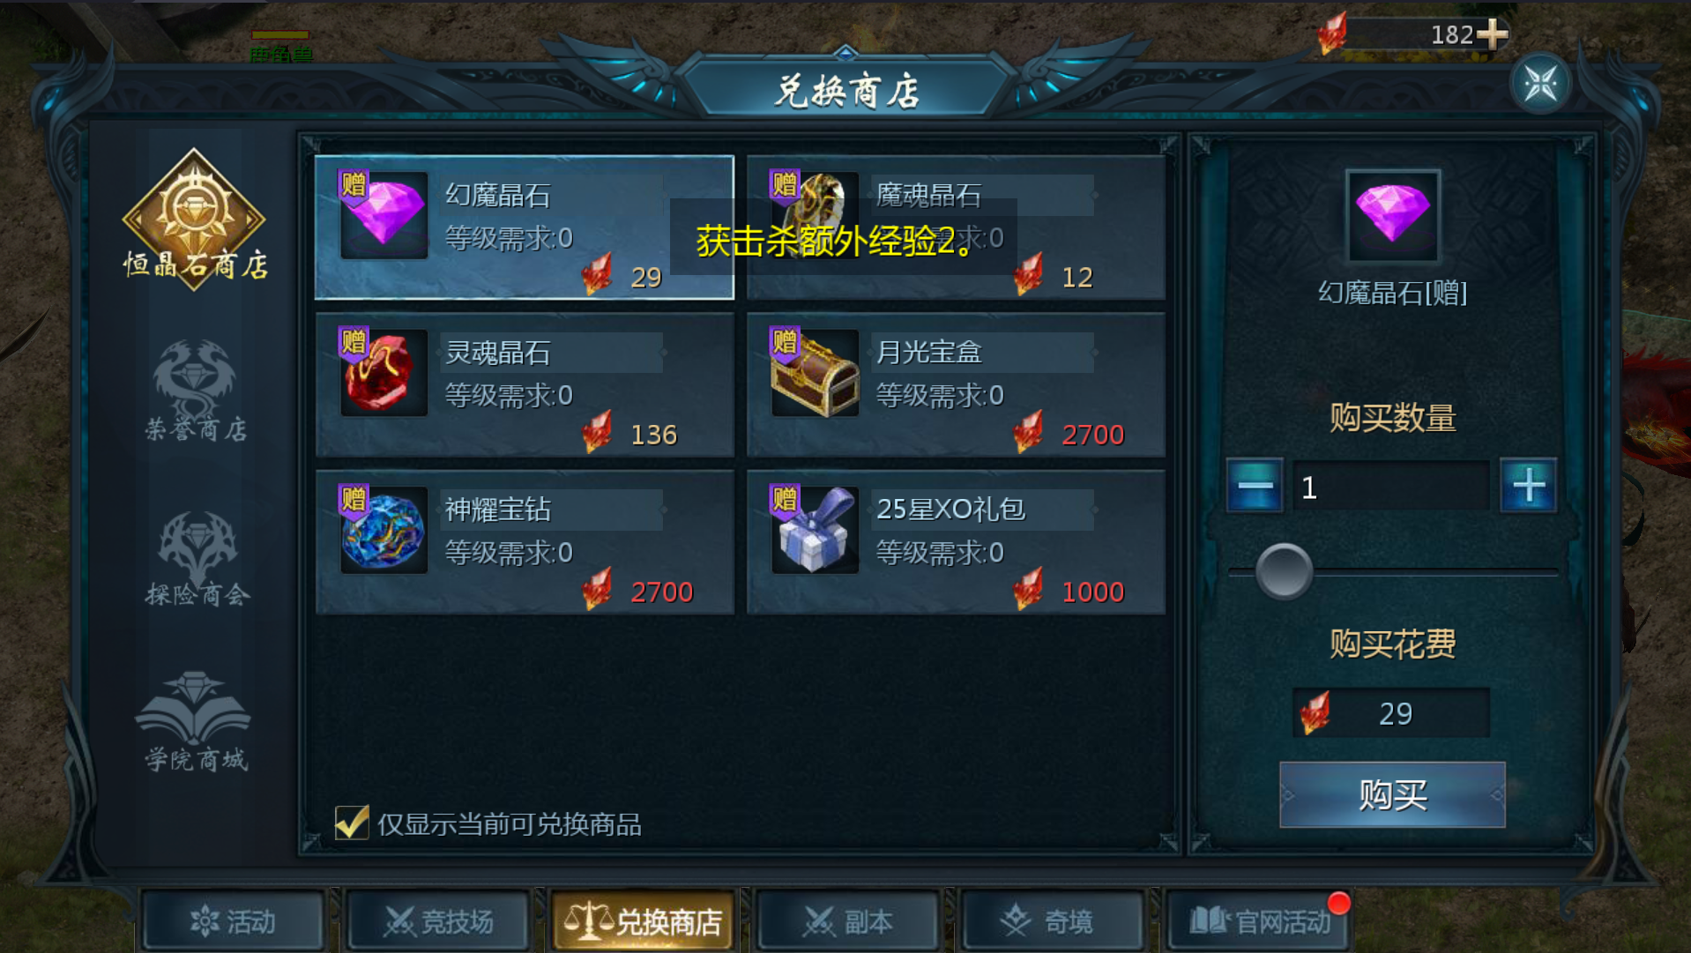Click the purchase quantity slider handle
1691x953 pixels.
point(1284,571)
